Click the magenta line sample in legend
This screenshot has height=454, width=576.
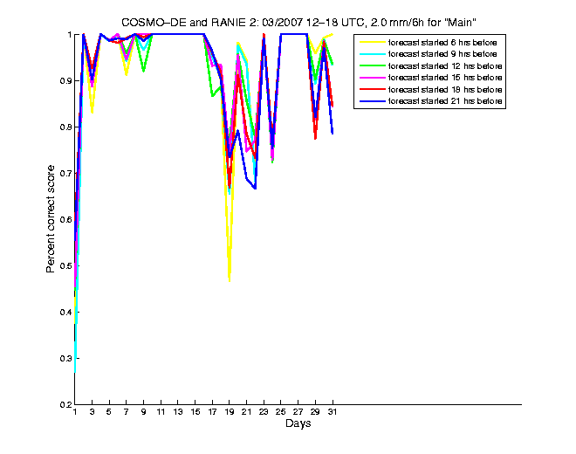pyautogui.click(x=373, y=78)
